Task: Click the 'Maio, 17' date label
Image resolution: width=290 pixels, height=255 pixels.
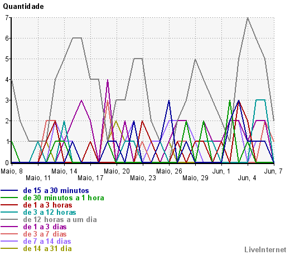Action: point(90,178)
